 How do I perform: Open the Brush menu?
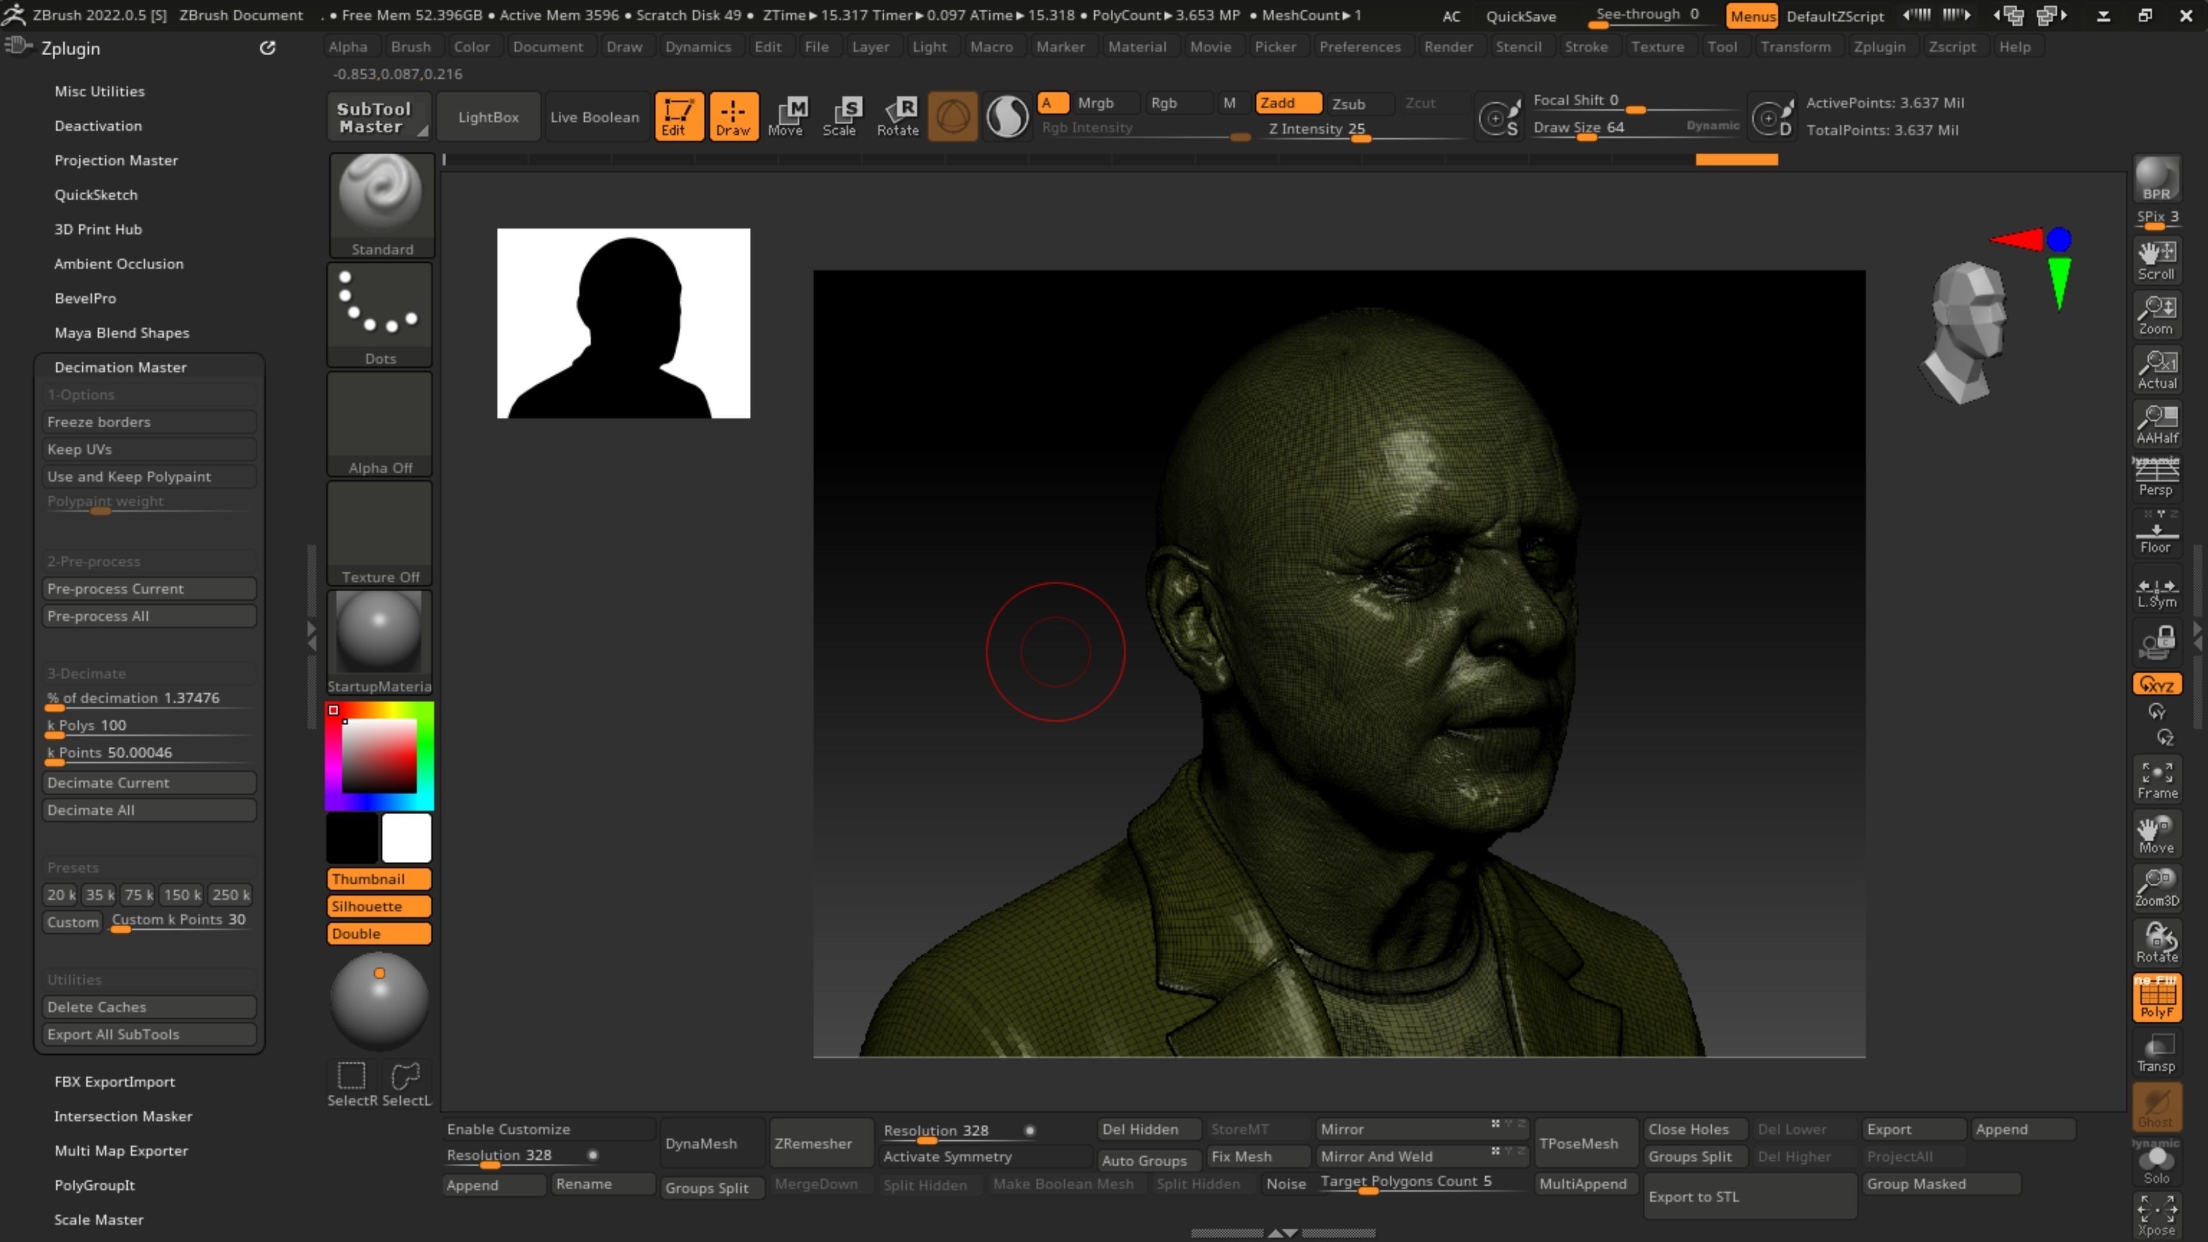[x=411, y=47]
